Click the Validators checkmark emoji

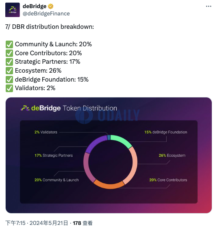tap(9, 88)
